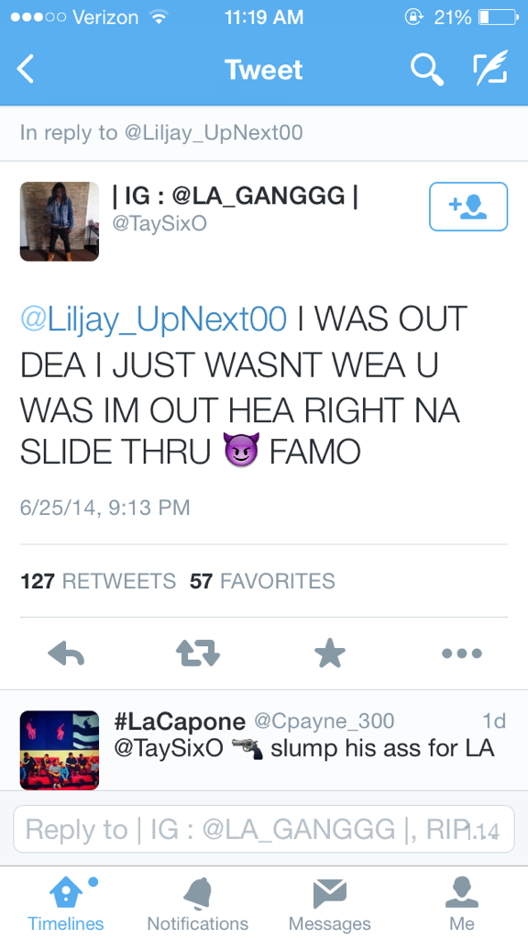This screenshot has width=528, height=939.
Task: Open @TaySixO profile picture
Action: pos(60,221)
